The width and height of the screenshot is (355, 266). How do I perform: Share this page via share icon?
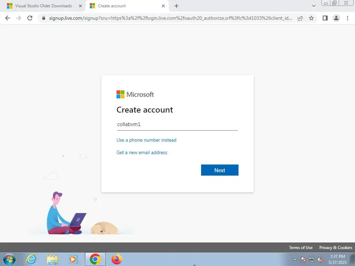[x=300, y=18]
